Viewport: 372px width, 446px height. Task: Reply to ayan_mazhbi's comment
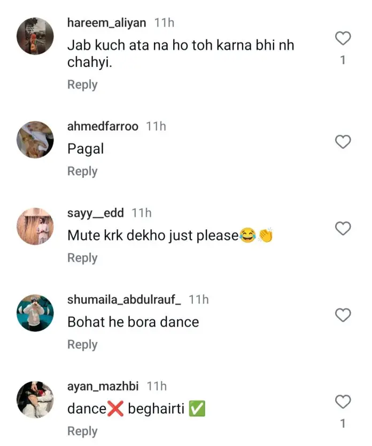(82, 431)
